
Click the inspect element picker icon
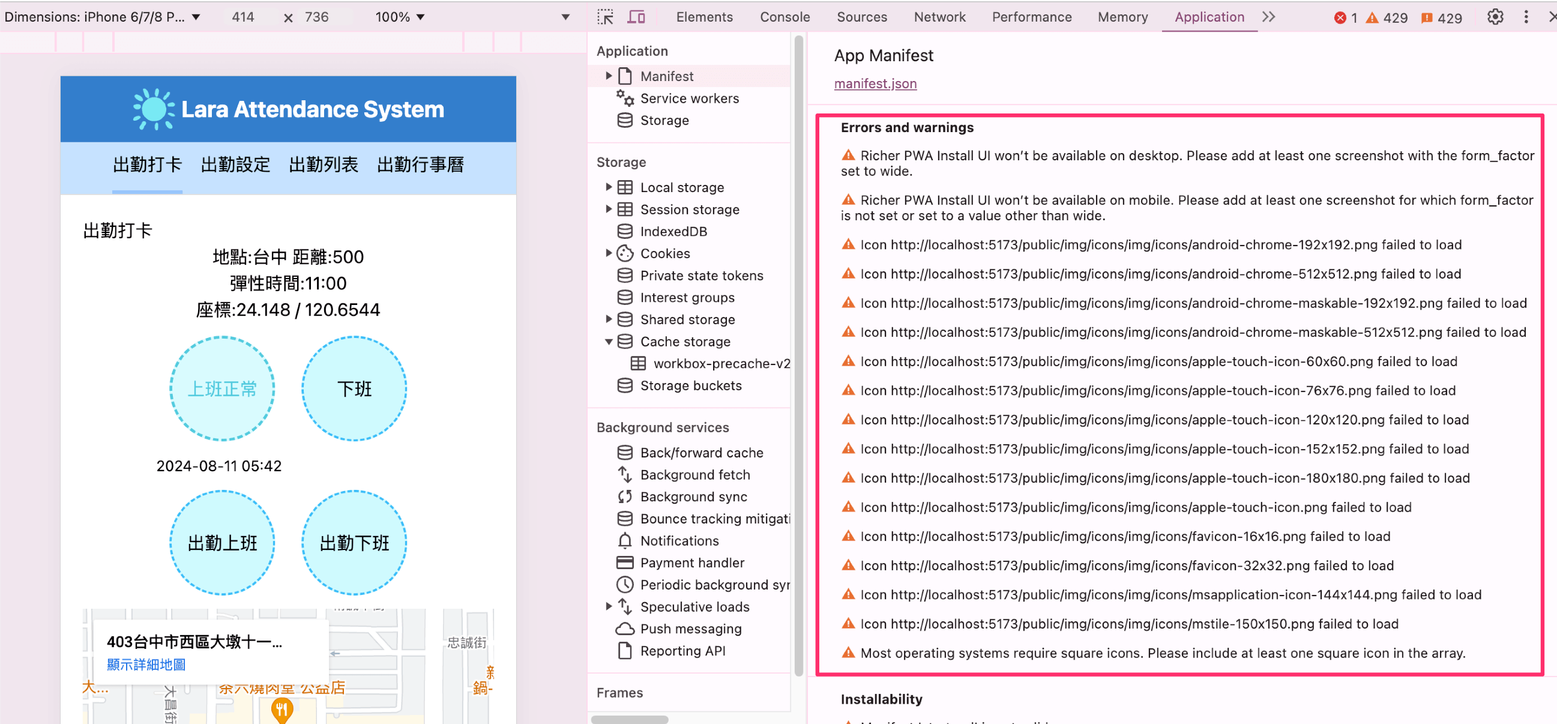tap(605, 17)
